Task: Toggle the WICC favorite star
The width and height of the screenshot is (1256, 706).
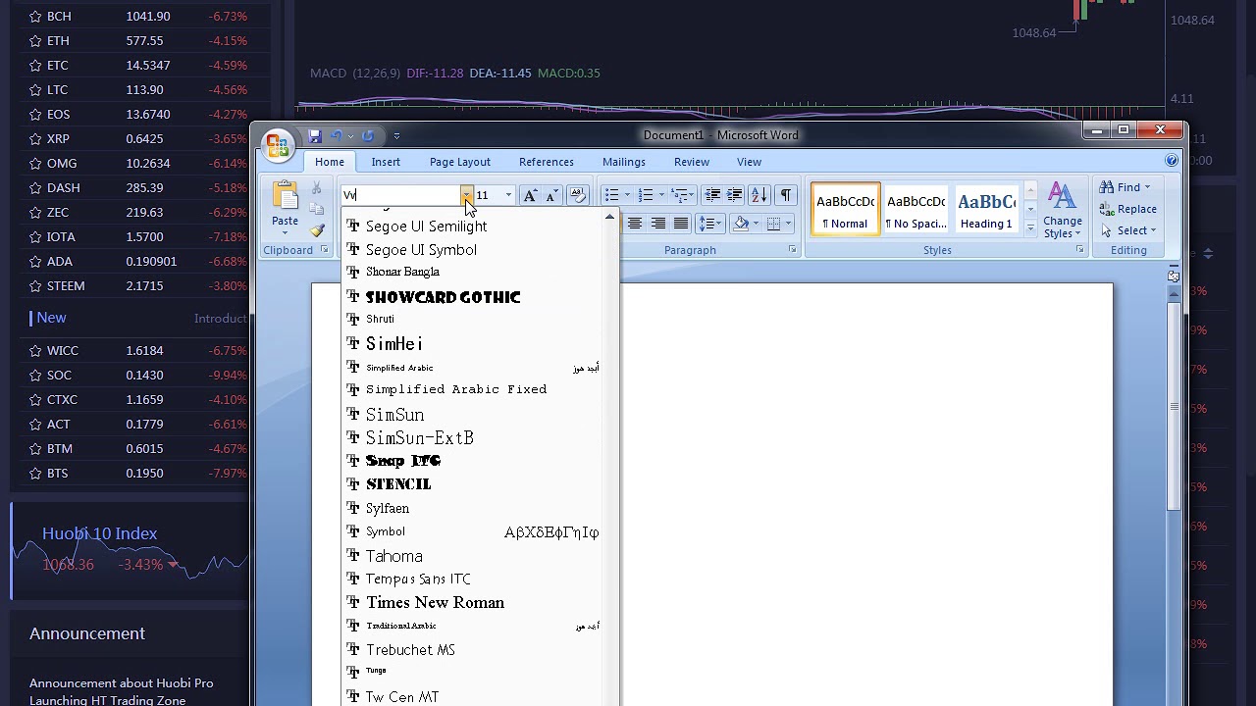Action: [34, 350]
